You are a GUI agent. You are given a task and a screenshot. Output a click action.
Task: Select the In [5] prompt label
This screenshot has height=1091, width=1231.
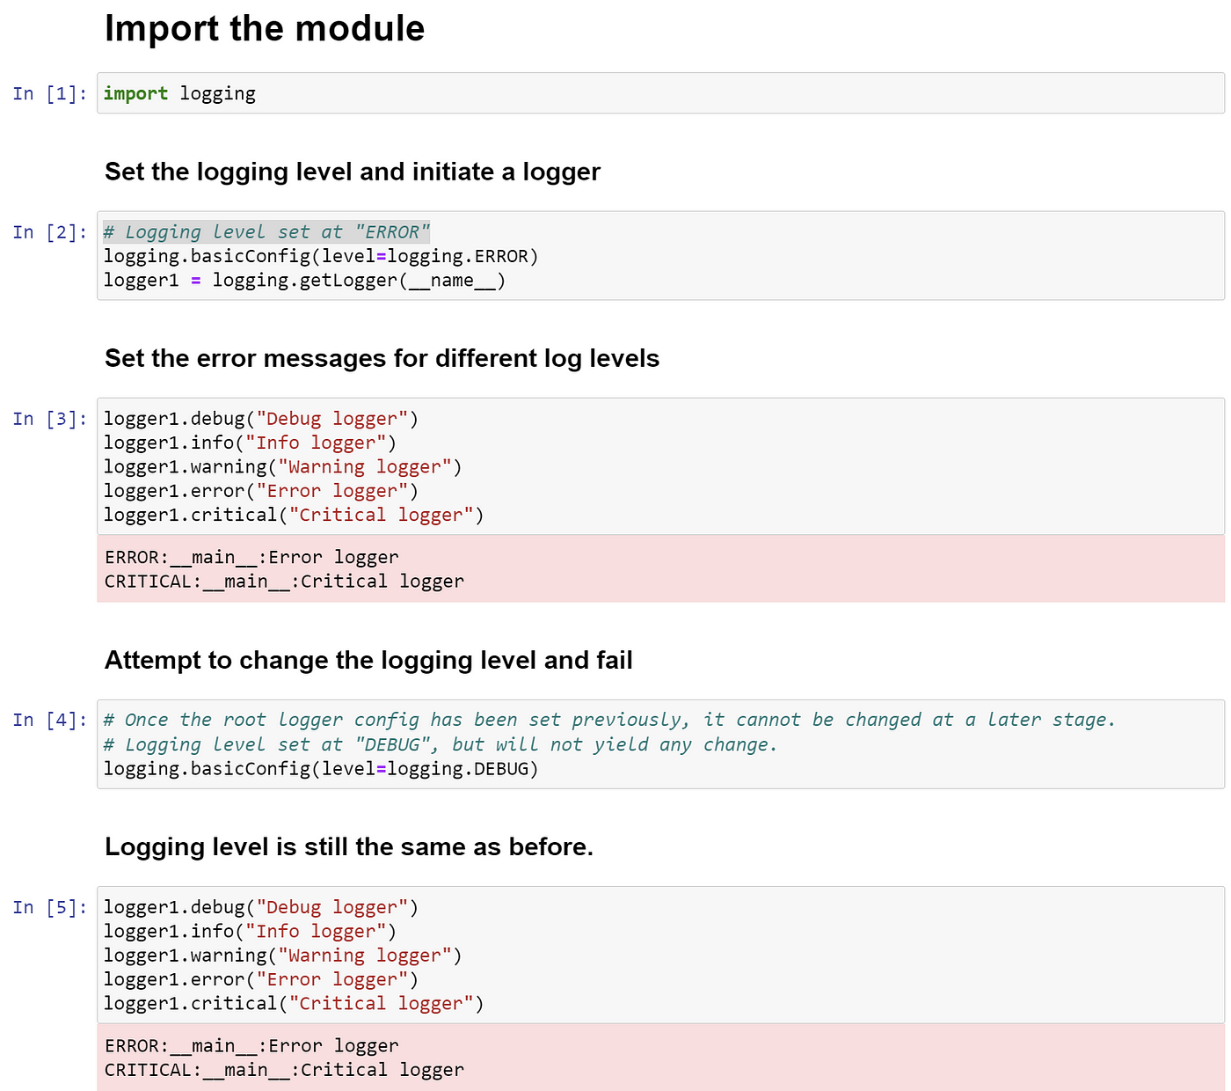click(x=50, y=907)
